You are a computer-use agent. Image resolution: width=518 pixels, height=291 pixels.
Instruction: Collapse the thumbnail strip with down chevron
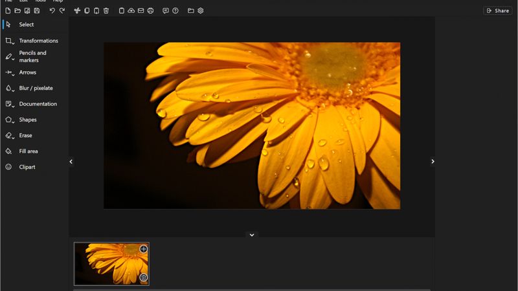tap(252, 235)
